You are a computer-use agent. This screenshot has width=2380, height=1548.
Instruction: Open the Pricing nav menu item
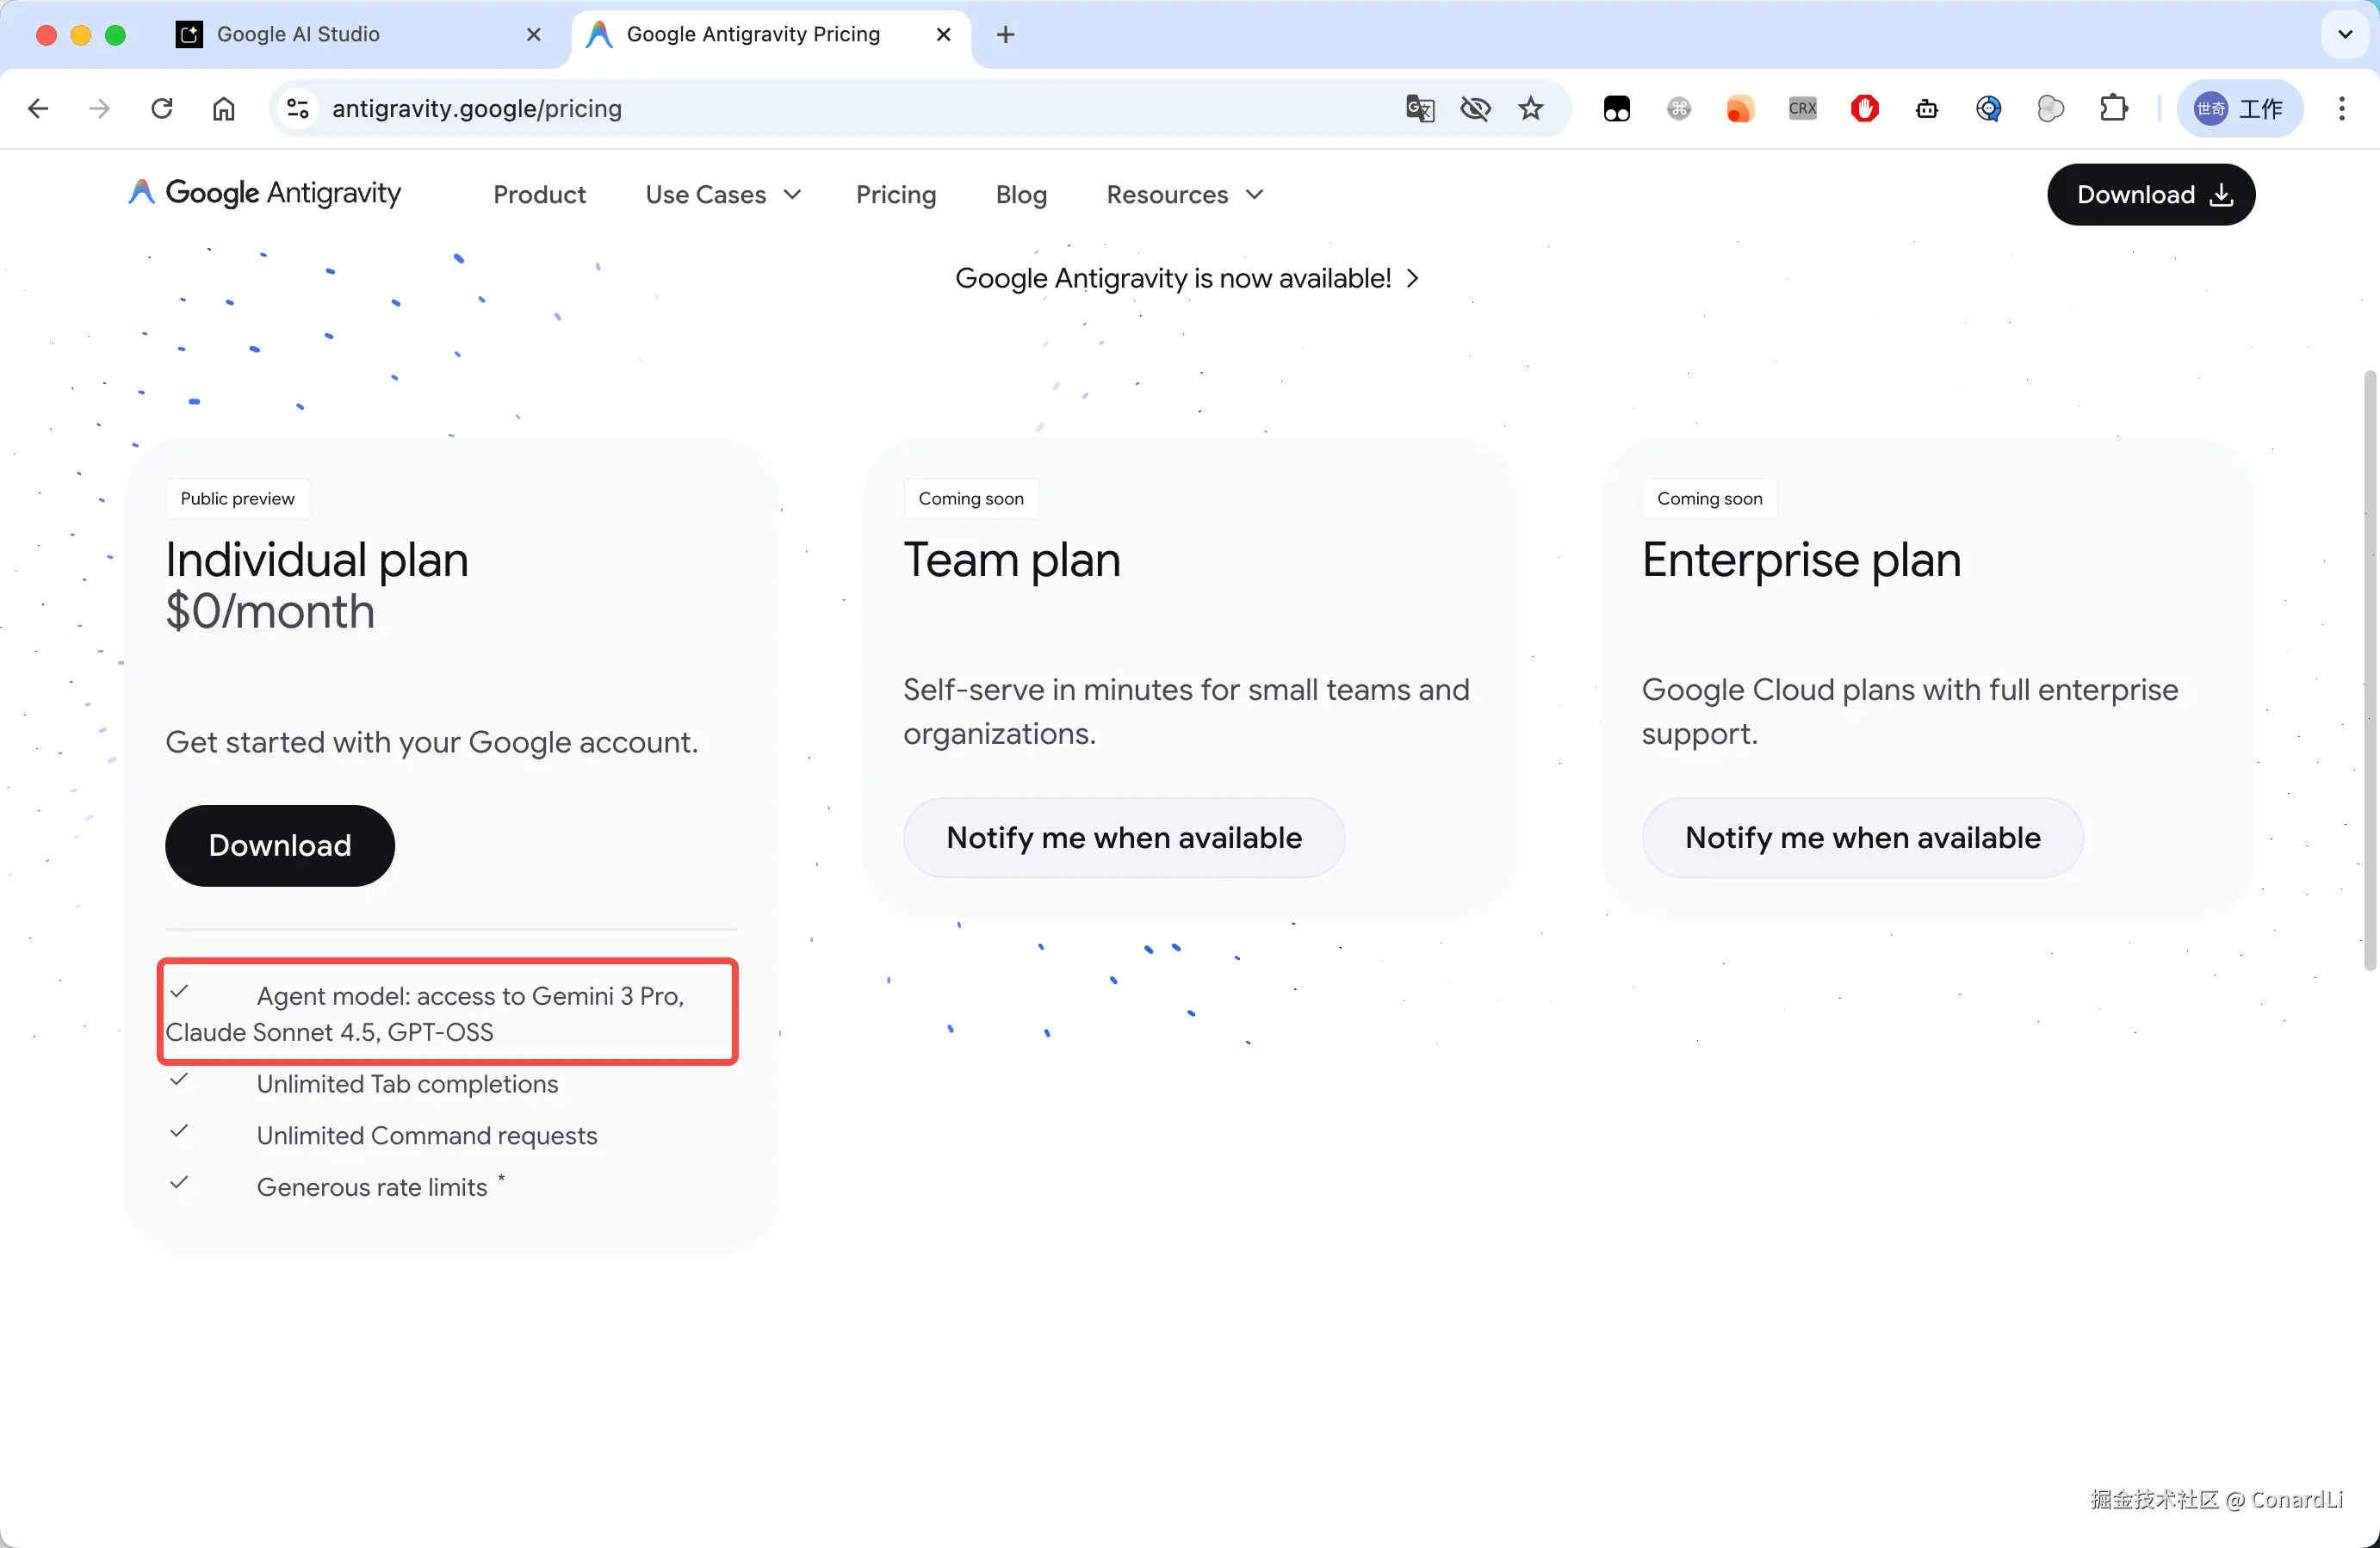coord(895,194)
